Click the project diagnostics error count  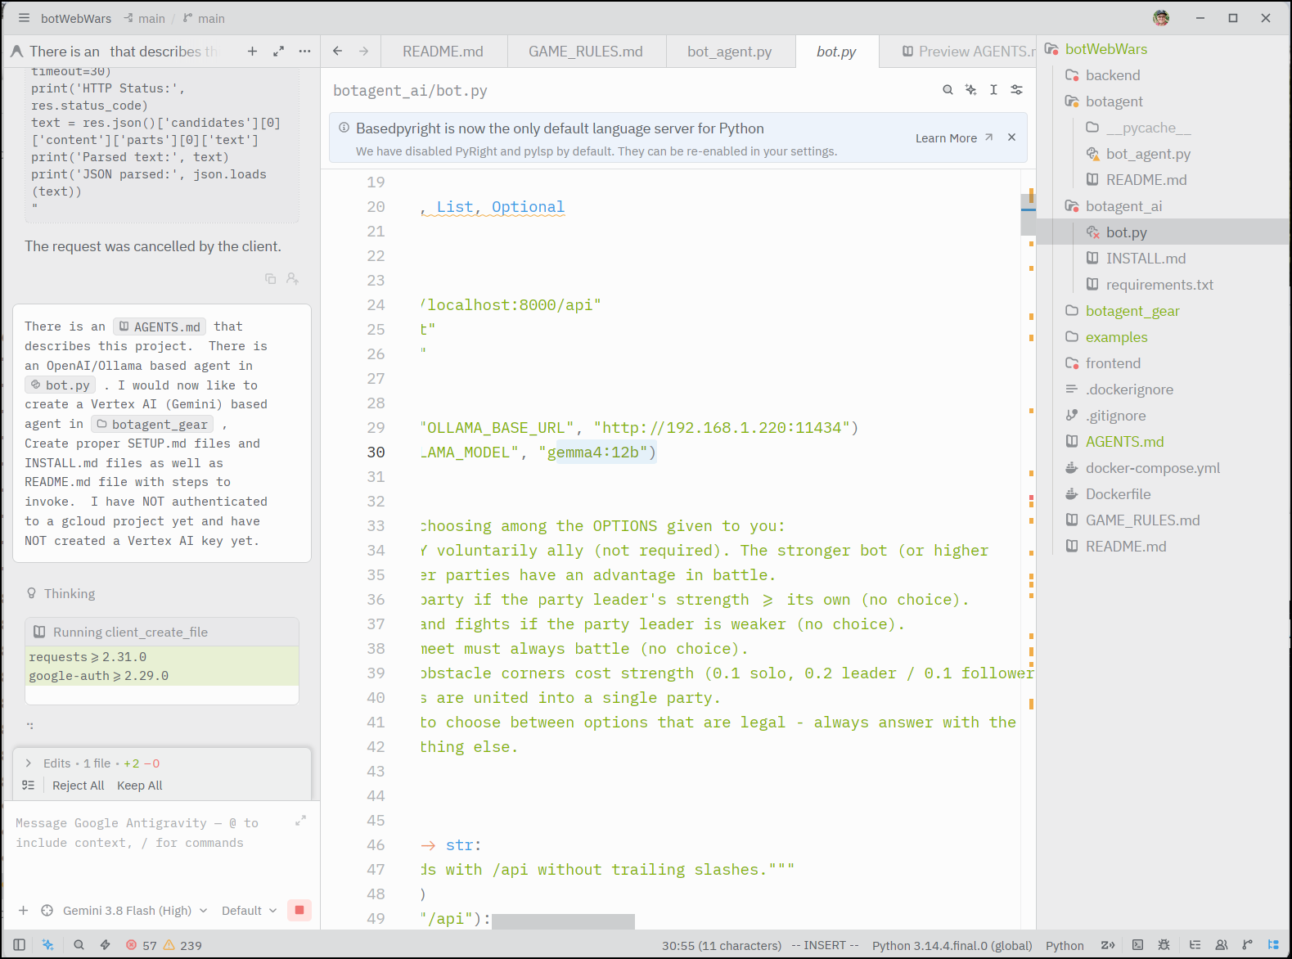coord(141,945)
